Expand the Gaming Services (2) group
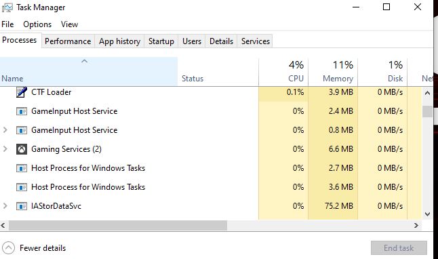This screenshot has height=259, width=438. pos(5,149)
